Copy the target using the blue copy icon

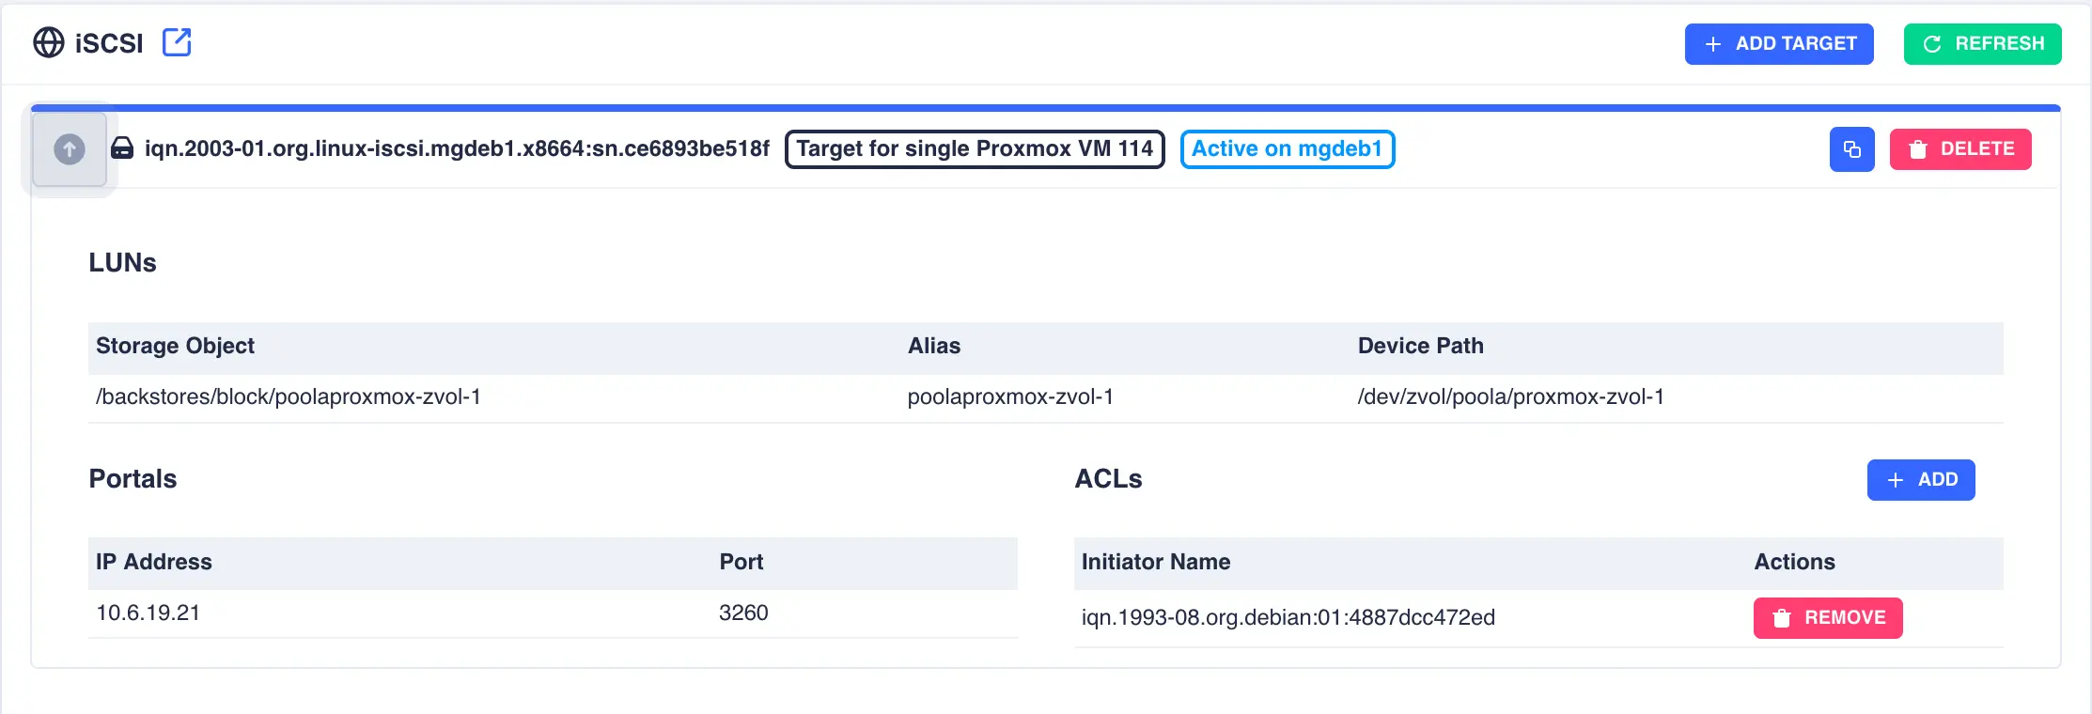1851,148
